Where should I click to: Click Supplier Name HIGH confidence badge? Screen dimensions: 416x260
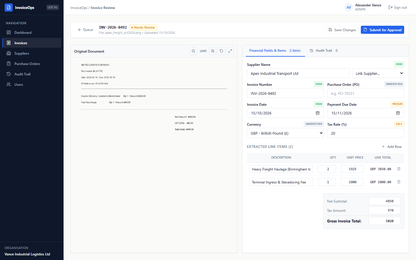tap(399, 64)
